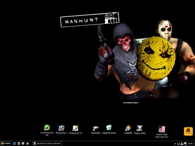Click the WINAMP desktop shortcut
Viewport: 195px width, 146px height.
coord(128,128)
